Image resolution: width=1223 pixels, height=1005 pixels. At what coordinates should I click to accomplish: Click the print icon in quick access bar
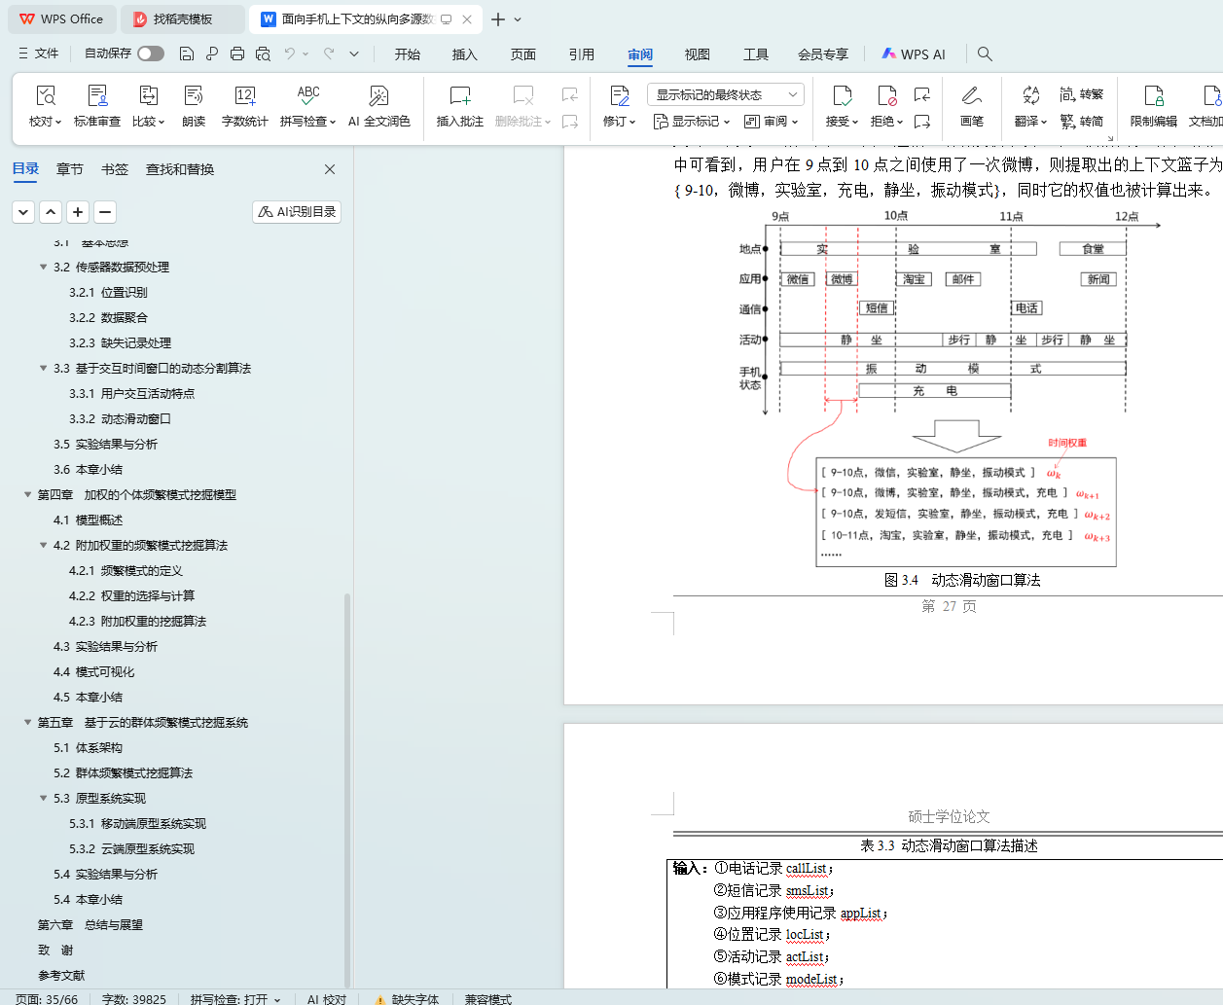pos(237,54)
